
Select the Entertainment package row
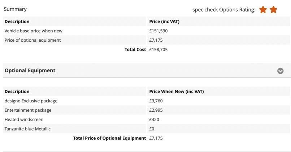[x=28, y=110]
